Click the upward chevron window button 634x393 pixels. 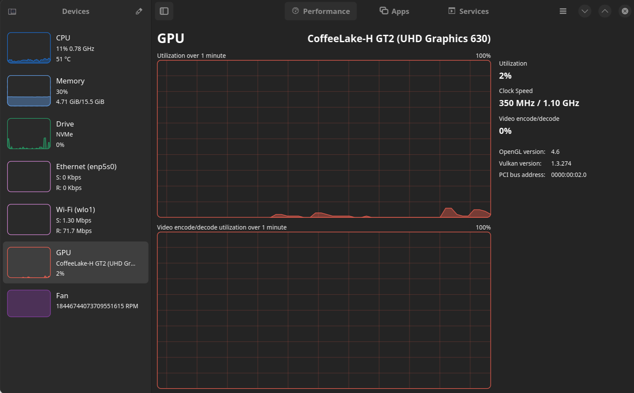point(605,11)
